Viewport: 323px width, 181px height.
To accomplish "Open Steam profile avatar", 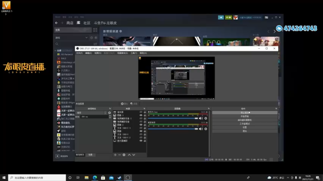I will (x=236, y=17).
